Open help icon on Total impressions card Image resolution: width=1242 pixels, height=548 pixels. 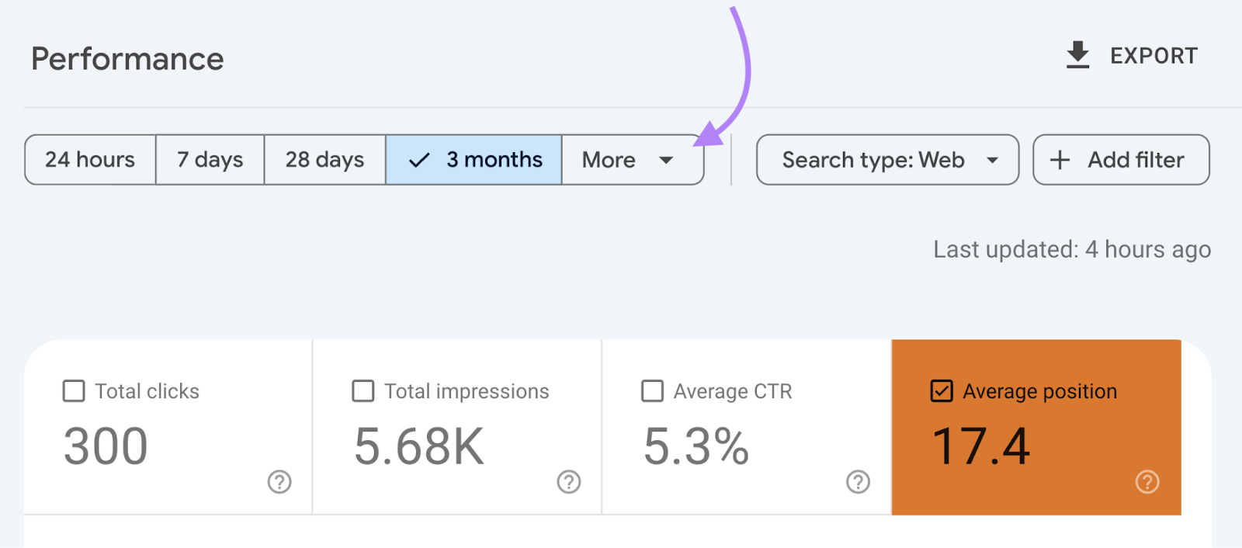pyautogui.click(x=569, y=482)
